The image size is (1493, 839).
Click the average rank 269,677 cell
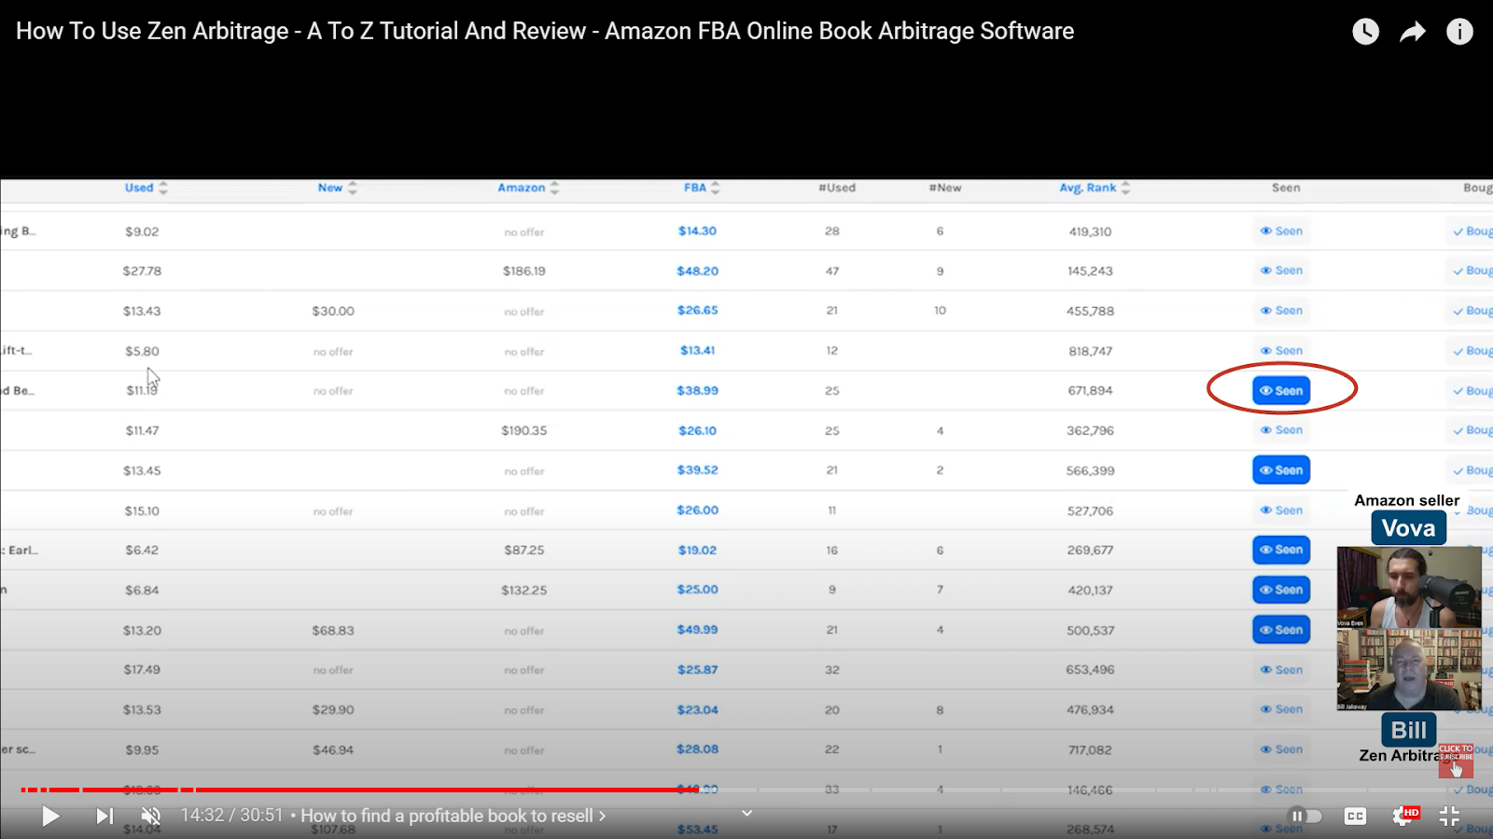click(1090, 550)
